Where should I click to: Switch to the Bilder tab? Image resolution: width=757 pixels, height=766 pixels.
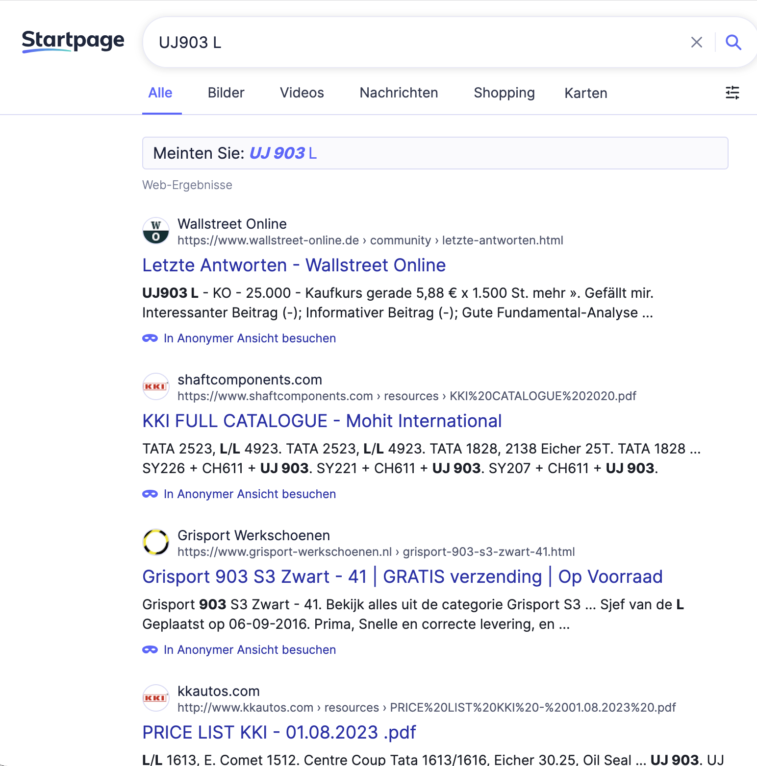click(226, 93)
